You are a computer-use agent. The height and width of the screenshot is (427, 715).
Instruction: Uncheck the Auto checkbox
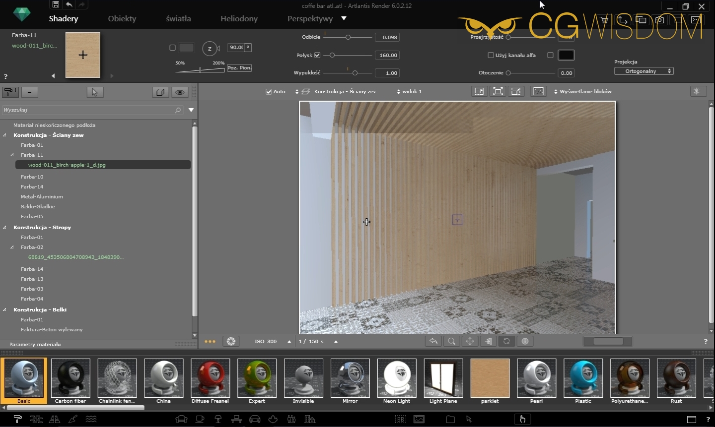269,92
